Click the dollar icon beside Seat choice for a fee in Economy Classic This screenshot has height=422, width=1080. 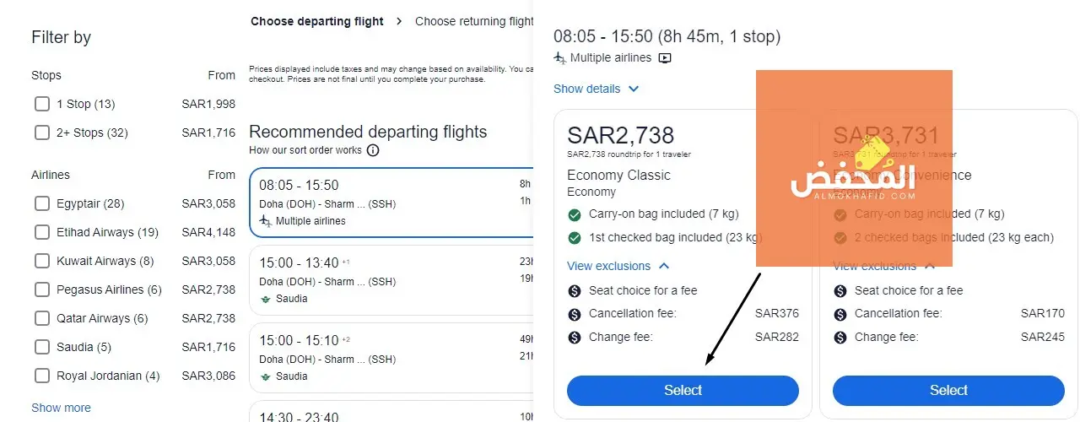point(575,291)
